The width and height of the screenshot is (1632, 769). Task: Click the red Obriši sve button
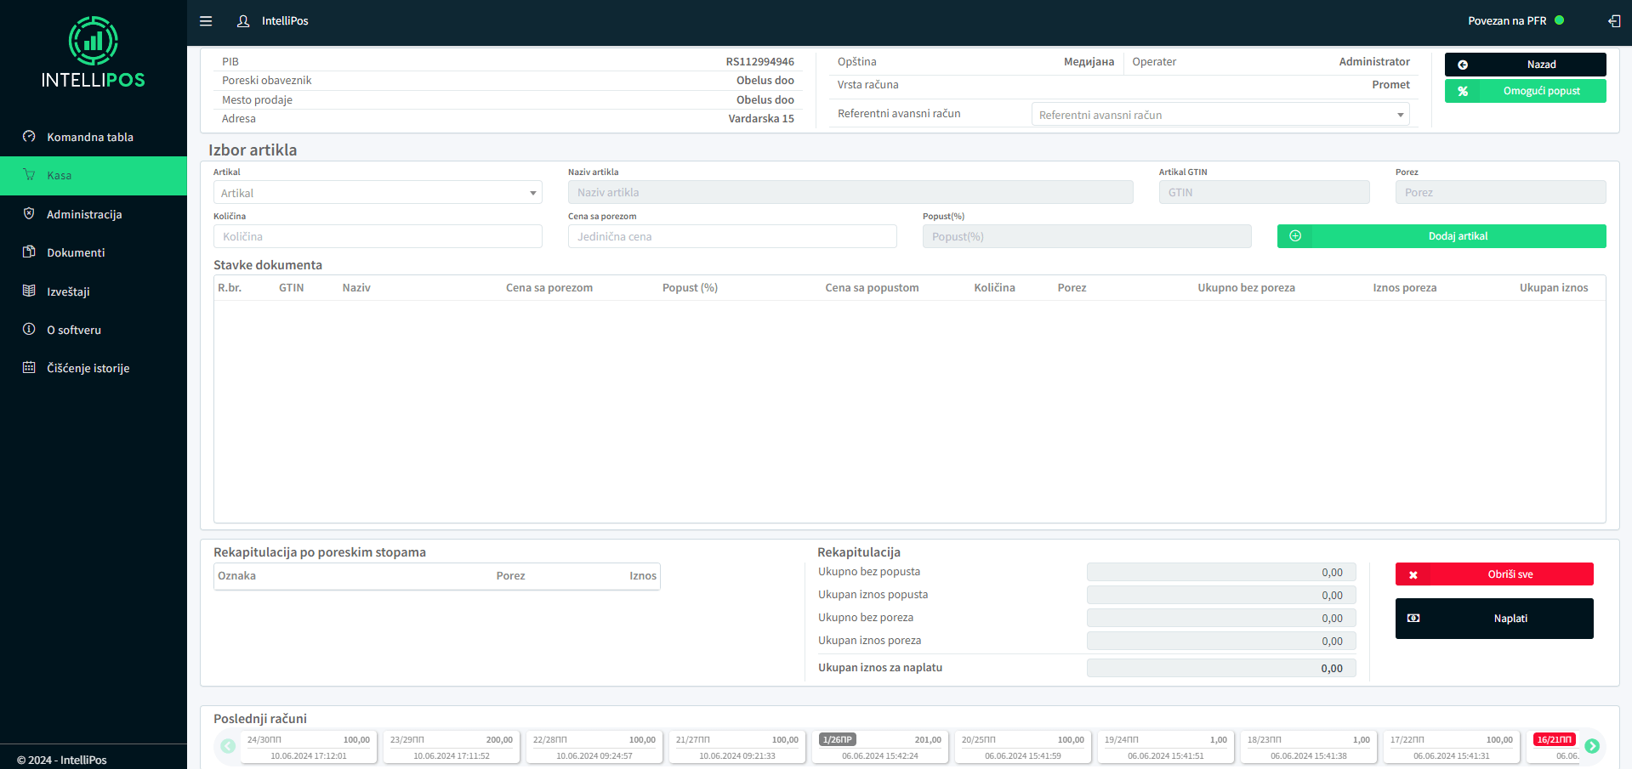1493,574
